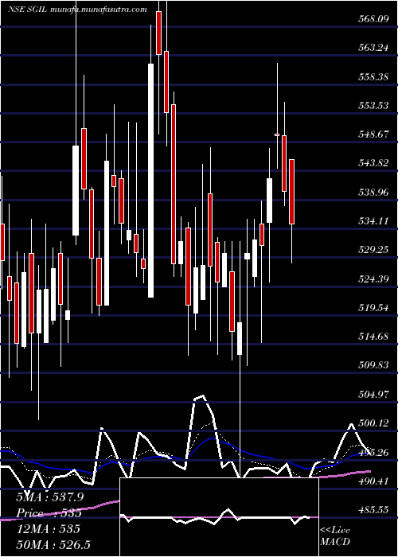The width and height of the screenshot is (398, 557).
Task: Click the 509.83 price axis label
Action: [x=373, y=365]
